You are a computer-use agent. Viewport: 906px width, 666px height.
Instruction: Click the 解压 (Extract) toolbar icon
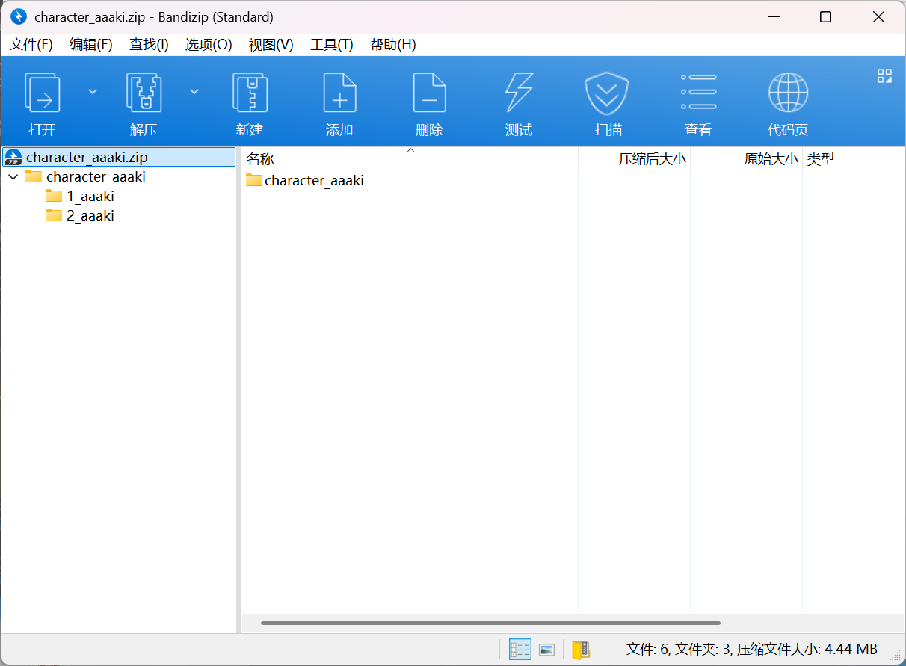coord(144,93)
